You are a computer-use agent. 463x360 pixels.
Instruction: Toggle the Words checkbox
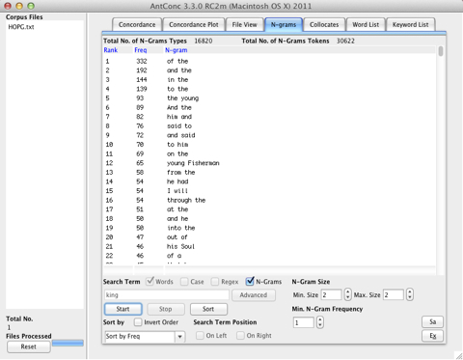tap(150, 282)
